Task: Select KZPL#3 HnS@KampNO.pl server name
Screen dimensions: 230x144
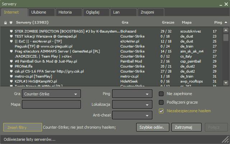Action: 36,81
